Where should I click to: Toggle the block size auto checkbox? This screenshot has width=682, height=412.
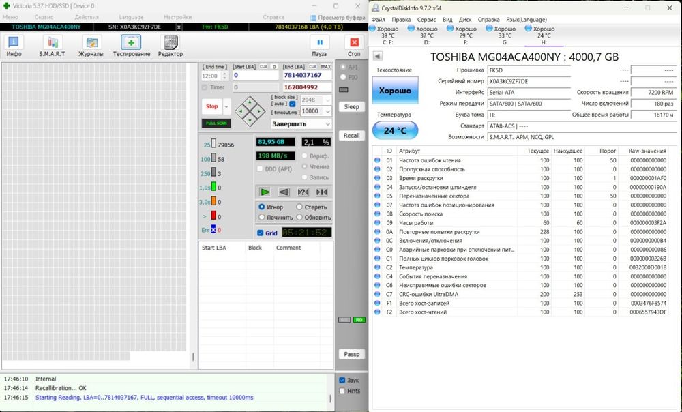coord(293,104)
